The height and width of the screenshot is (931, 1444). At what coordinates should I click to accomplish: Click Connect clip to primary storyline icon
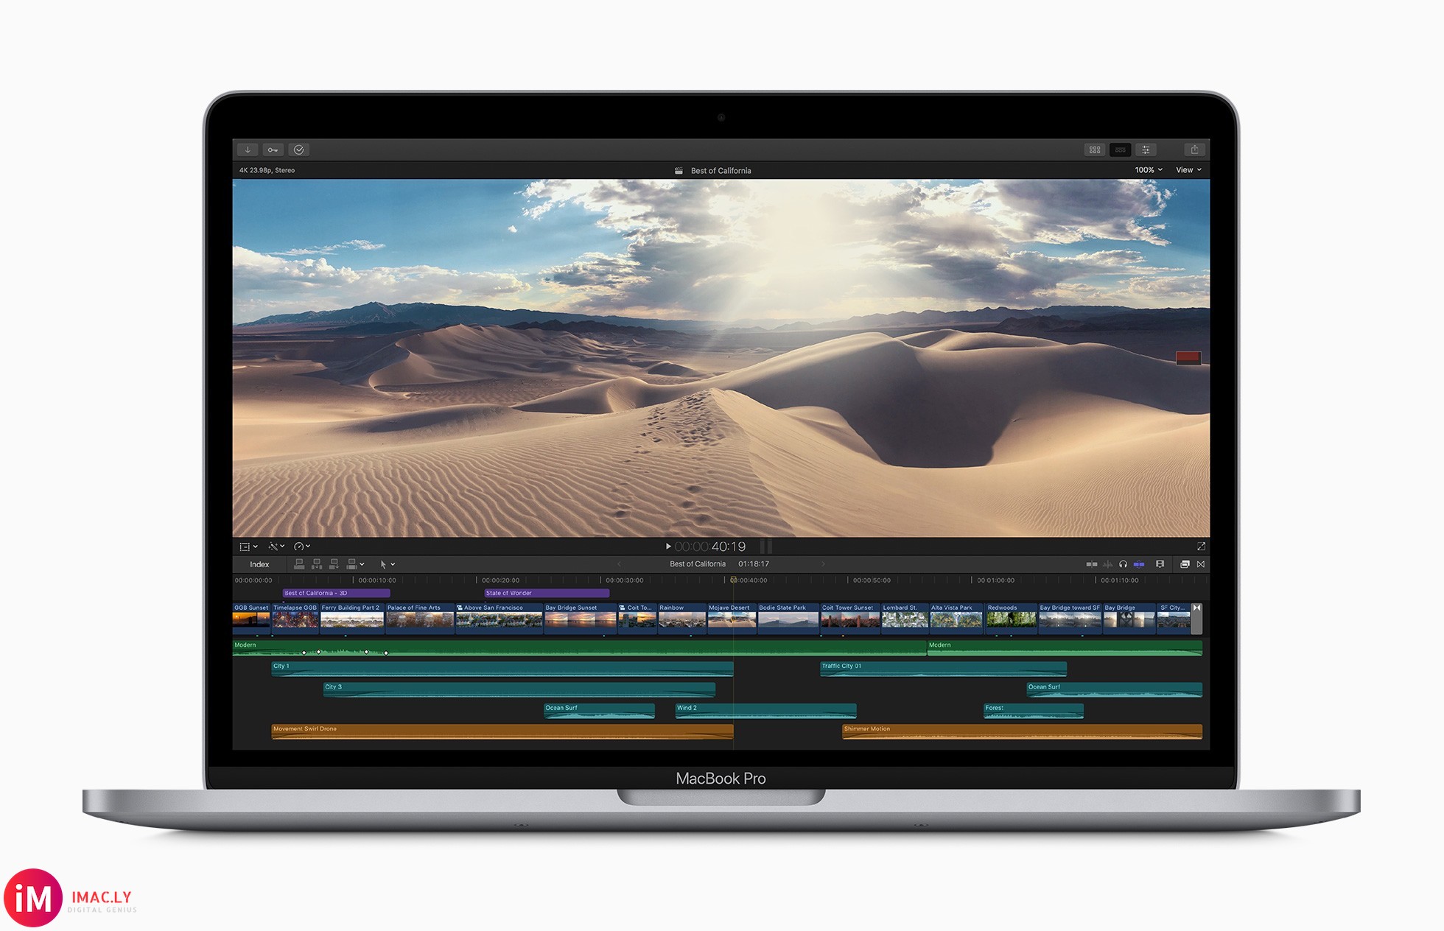pyautogui.click(x=299, y=564)
